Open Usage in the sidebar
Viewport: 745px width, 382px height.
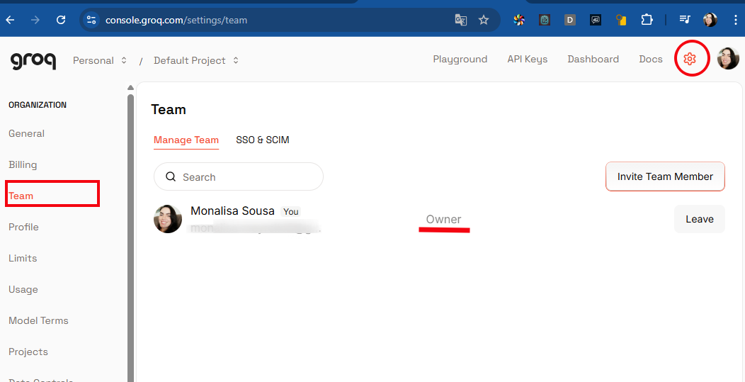coord(23,289)
